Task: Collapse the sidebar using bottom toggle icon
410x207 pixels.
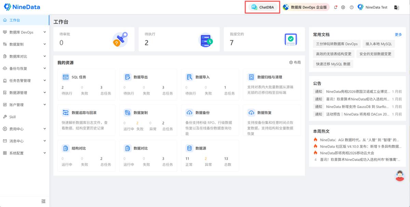Action: coord(43,201)
